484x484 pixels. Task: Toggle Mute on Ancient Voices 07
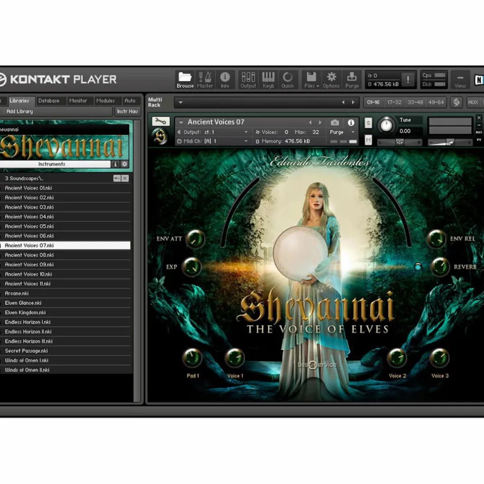point(368,141)
